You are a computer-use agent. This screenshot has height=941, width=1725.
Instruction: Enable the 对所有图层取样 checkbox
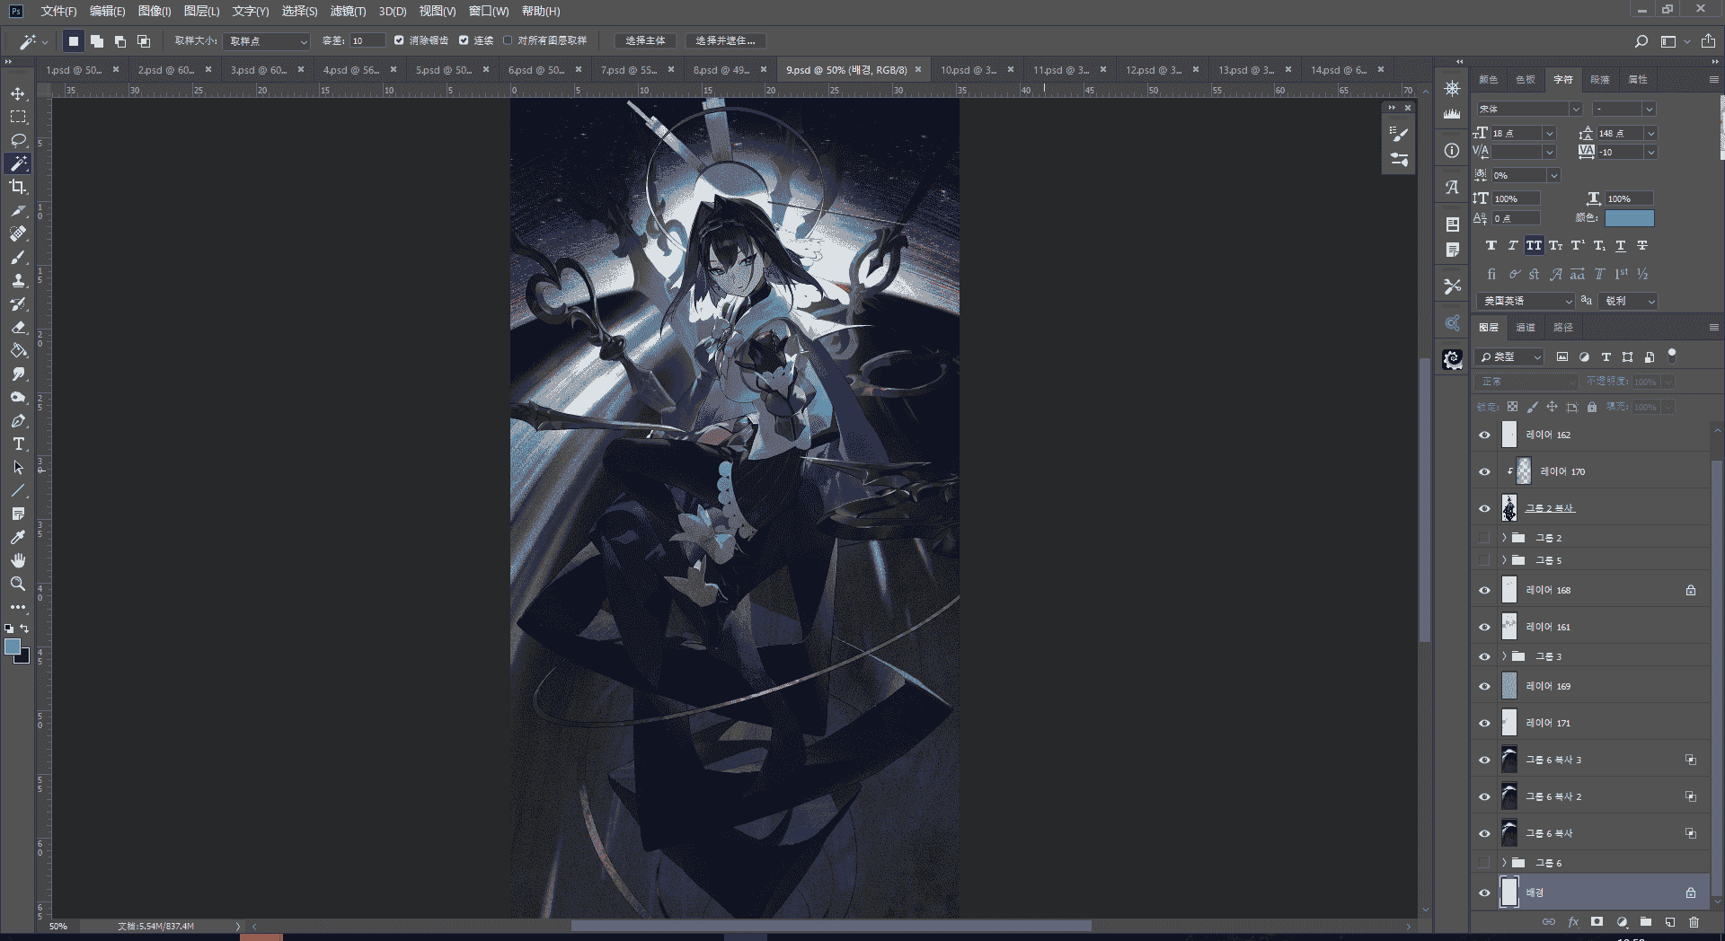(x=508, y=40)
